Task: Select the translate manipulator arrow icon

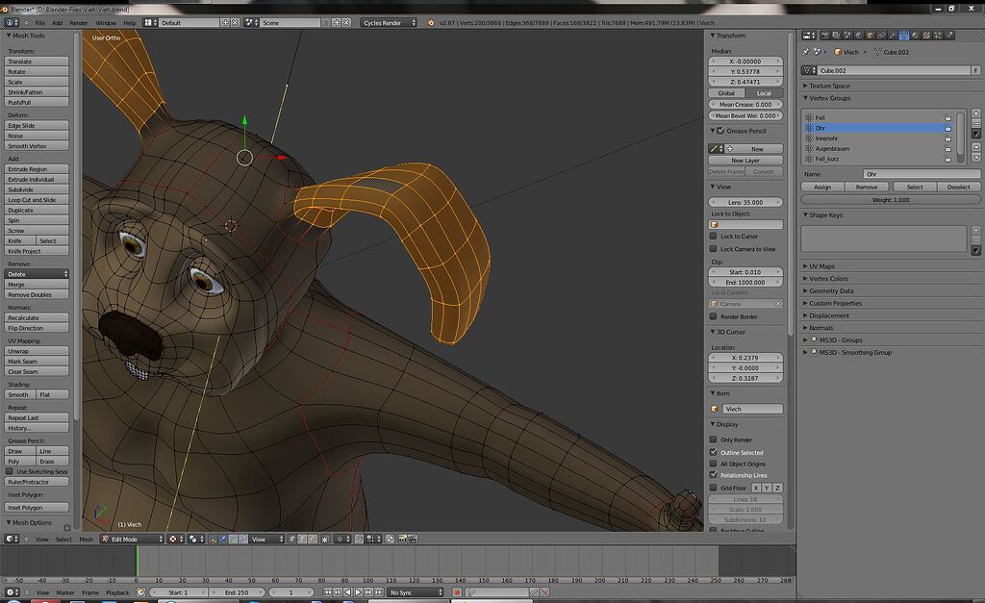Action: pyautogui.click(x=223, y=539)
